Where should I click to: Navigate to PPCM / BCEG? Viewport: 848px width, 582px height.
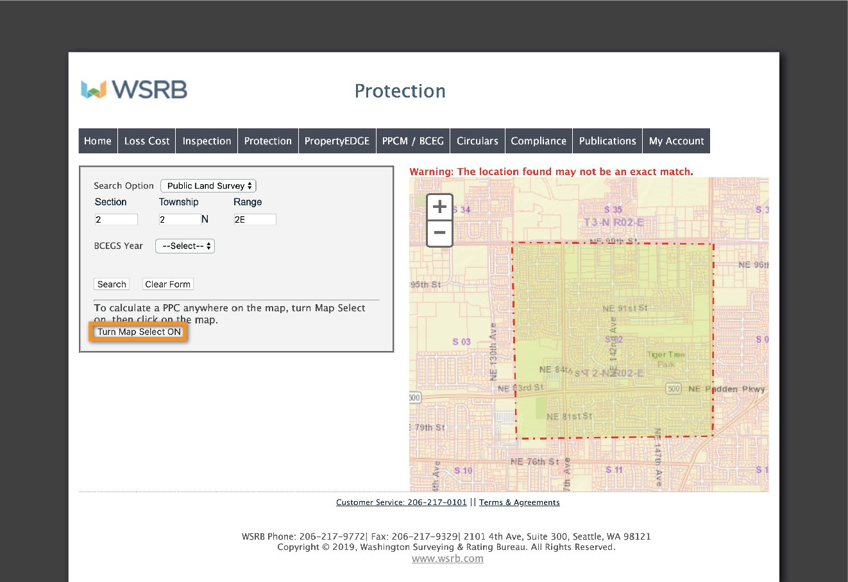[412, 141]
